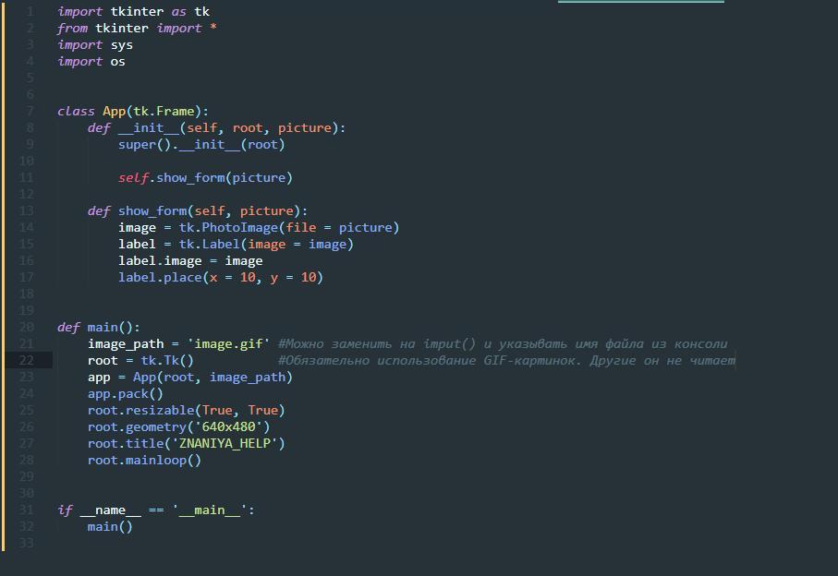This screenshot has height=576, width=838.
Task: Click line number 22 in the gutter
Action: tap(26, 360)
